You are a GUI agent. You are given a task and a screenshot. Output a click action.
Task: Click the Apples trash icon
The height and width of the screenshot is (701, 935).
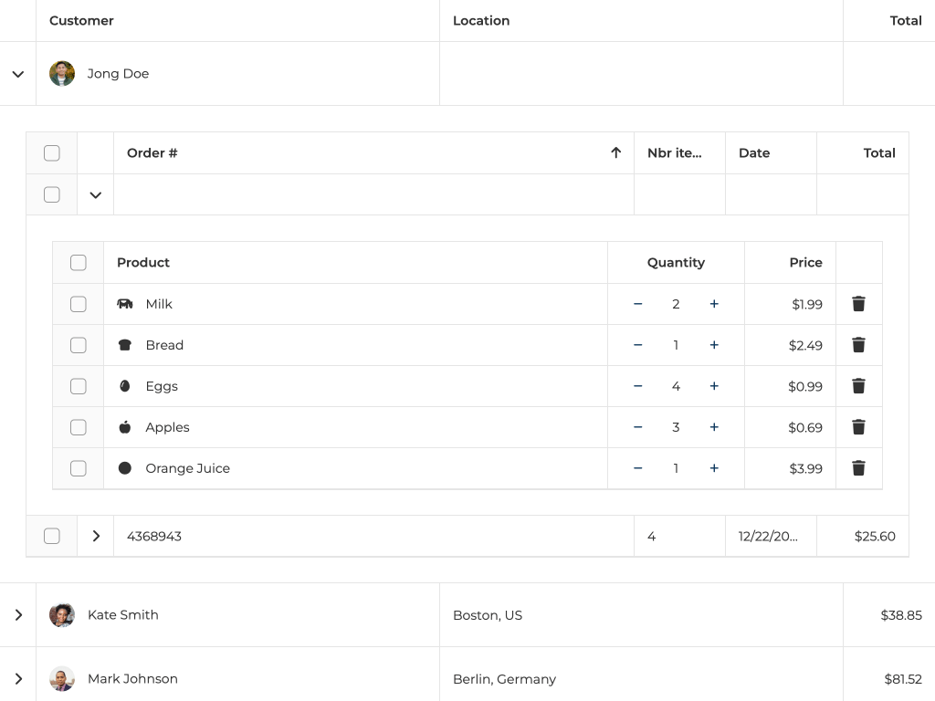coord(858,427)
